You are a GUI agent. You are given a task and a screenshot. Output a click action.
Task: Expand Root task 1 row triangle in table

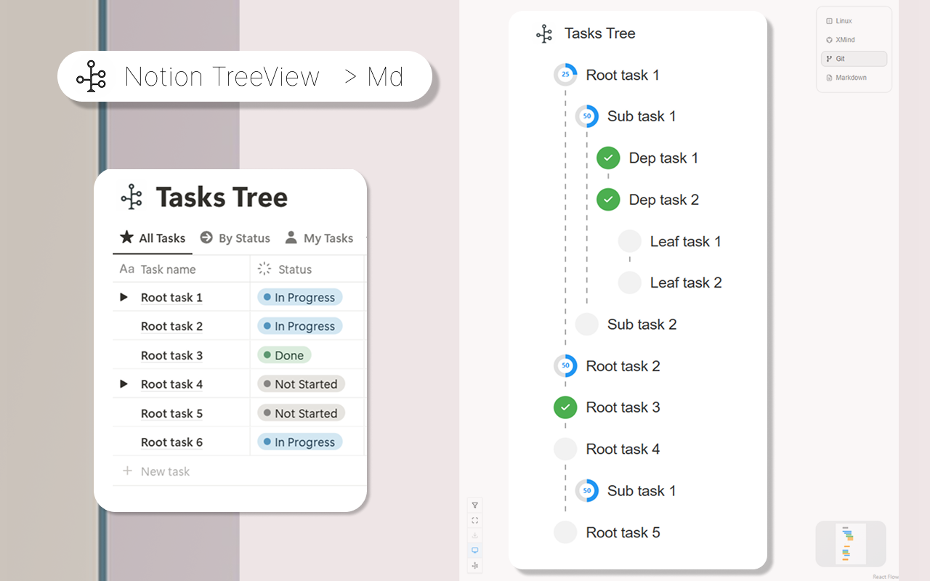(124, 297)
